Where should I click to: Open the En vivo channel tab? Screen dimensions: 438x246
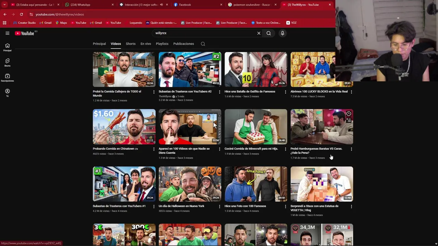click(146, 44)
